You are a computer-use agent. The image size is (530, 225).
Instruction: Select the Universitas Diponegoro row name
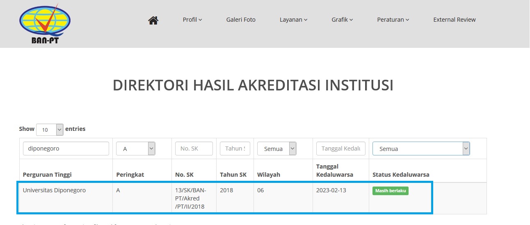coord(54,190)
